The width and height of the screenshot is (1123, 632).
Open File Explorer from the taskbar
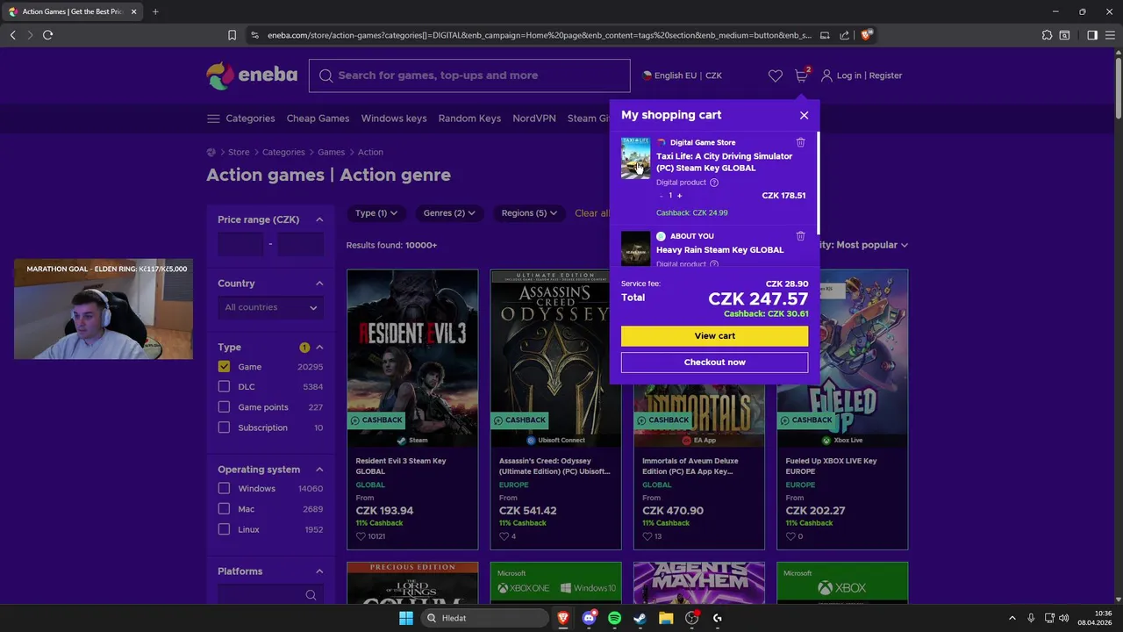pyautogui.click(x=666, y=618)
